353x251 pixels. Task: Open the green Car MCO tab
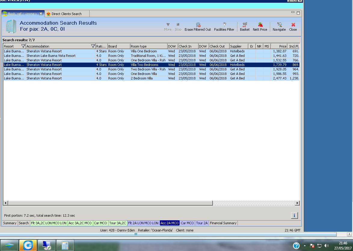[x=100, y=223]
